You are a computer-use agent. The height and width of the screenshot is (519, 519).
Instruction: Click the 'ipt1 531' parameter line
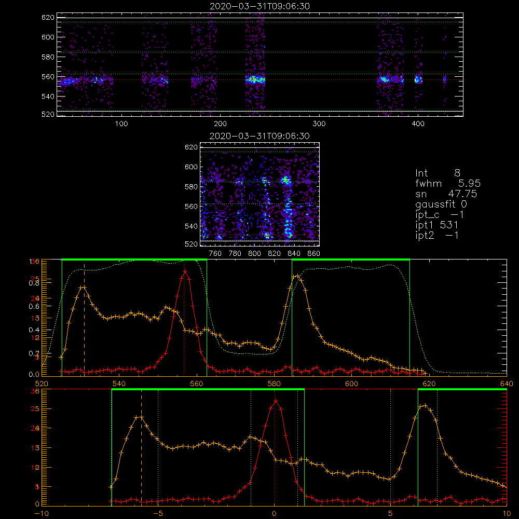436,225
